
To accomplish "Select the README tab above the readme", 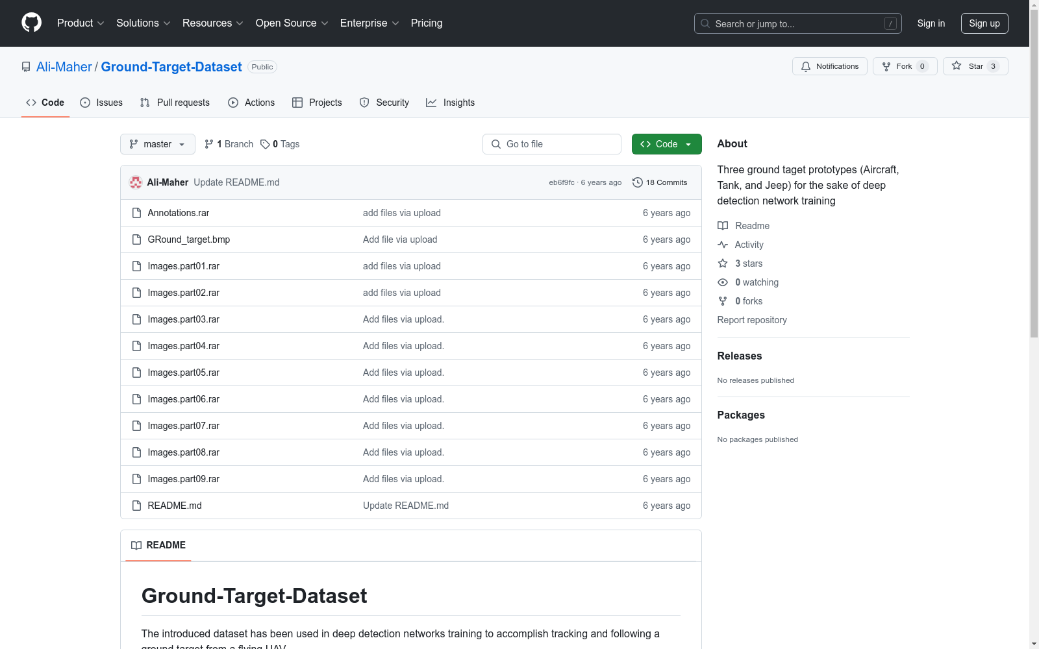I will pyautogui.click(x=158, y=545).
